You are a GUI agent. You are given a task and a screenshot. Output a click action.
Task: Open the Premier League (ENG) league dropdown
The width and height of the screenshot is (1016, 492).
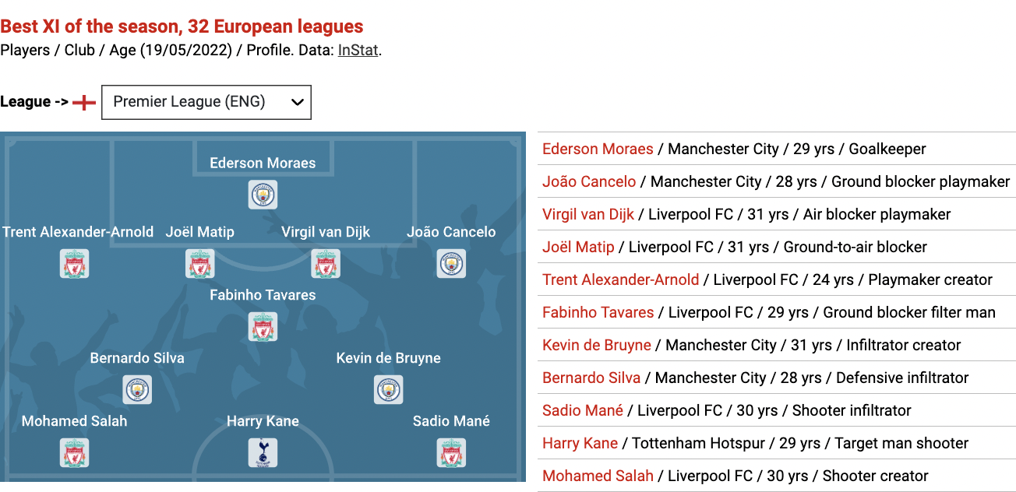pos(206,102)
